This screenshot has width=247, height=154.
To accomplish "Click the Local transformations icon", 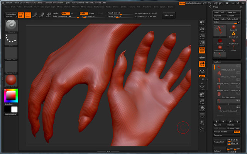I will click(x=202, y=64).
